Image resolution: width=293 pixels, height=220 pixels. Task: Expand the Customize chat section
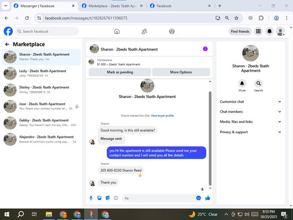[x=251, y=101]
